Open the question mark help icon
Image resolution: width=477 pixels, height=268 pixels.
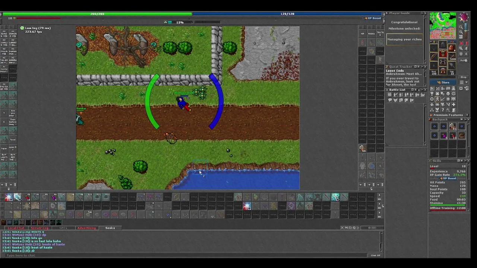pyautogui.click(x=443, y=110)
